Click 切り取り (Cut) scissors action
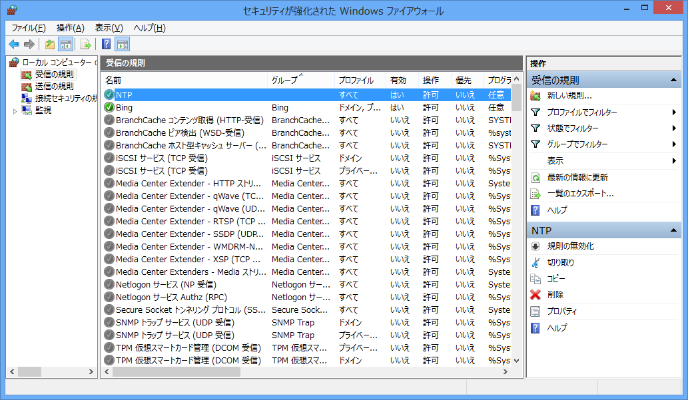The image size is (688, 400). tap(560, 263)
